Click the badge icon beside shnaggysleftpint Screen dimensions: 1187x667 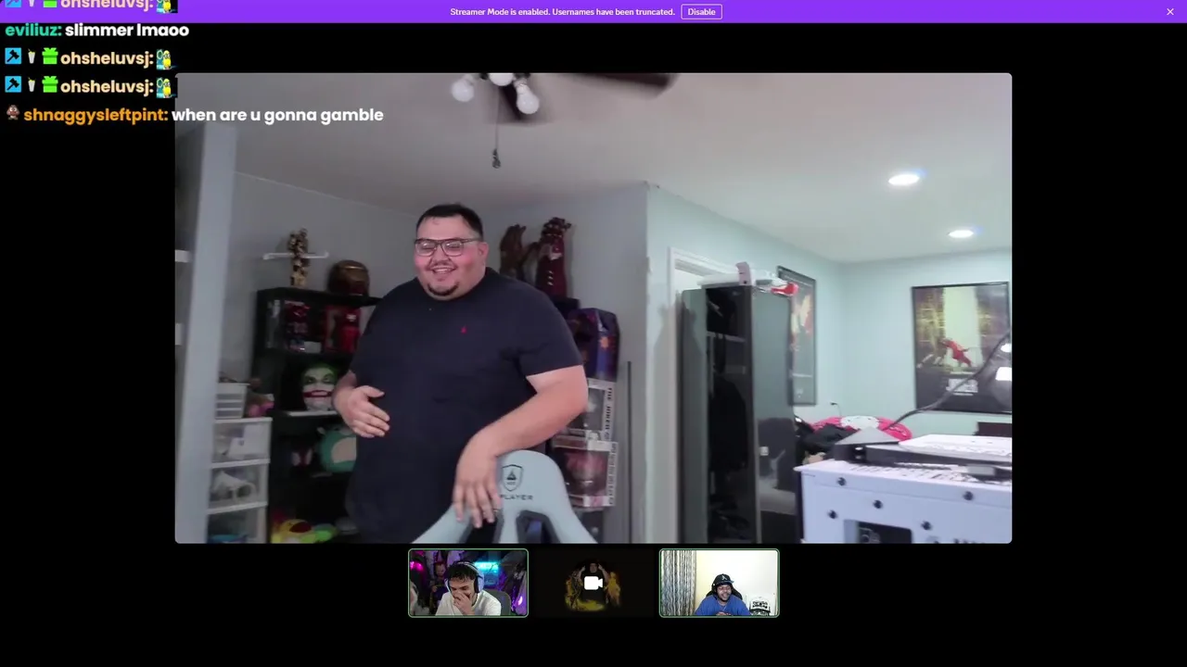13,113
